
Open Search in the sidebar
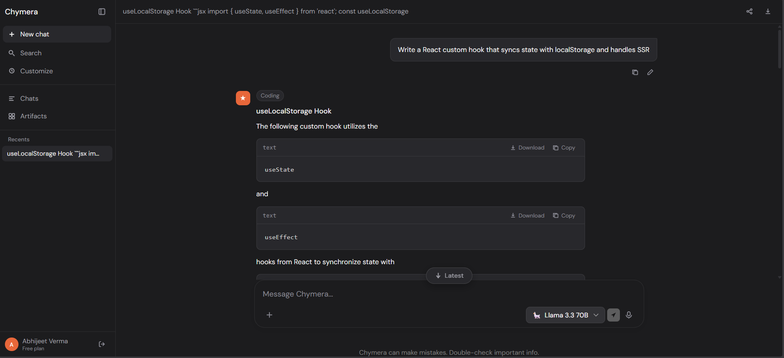[31, 53]
